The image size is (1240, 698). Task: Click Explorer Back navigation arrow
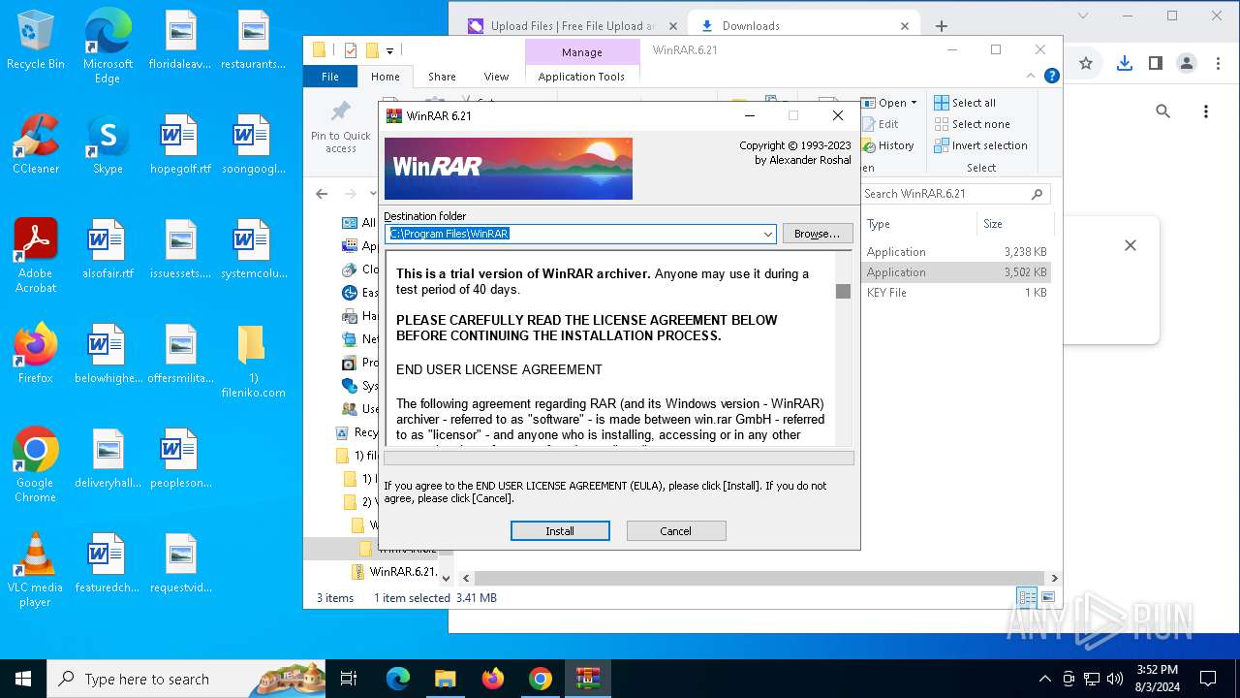(x=322, y=194)
